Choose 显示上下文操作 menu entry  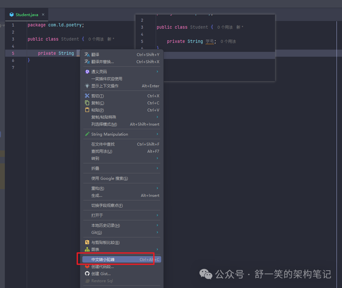click(122, 86)
